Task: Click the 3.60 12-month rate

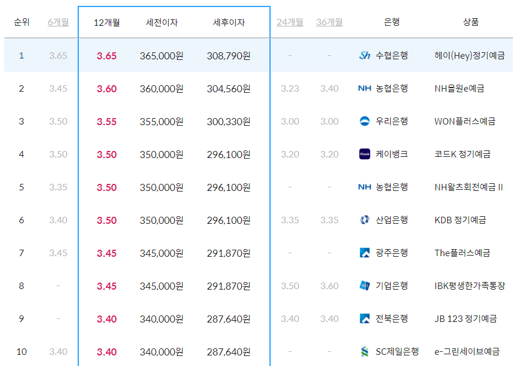Action: click(106, 89)
